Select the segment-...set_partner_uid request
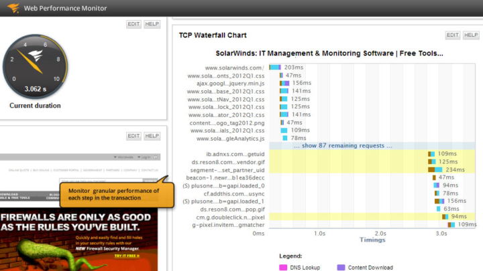 point(227,170)
